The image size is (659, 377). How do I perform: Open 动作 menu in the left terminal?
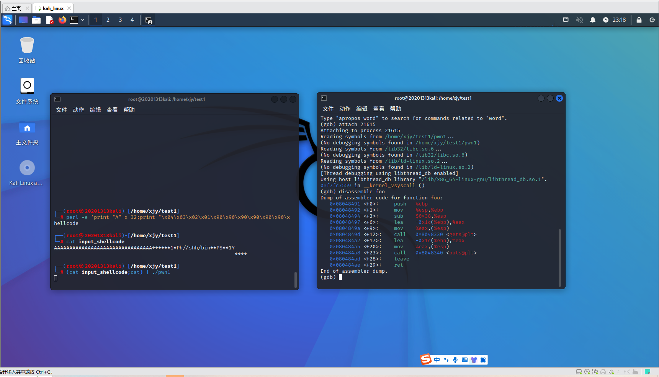click(x=78, y=110)
